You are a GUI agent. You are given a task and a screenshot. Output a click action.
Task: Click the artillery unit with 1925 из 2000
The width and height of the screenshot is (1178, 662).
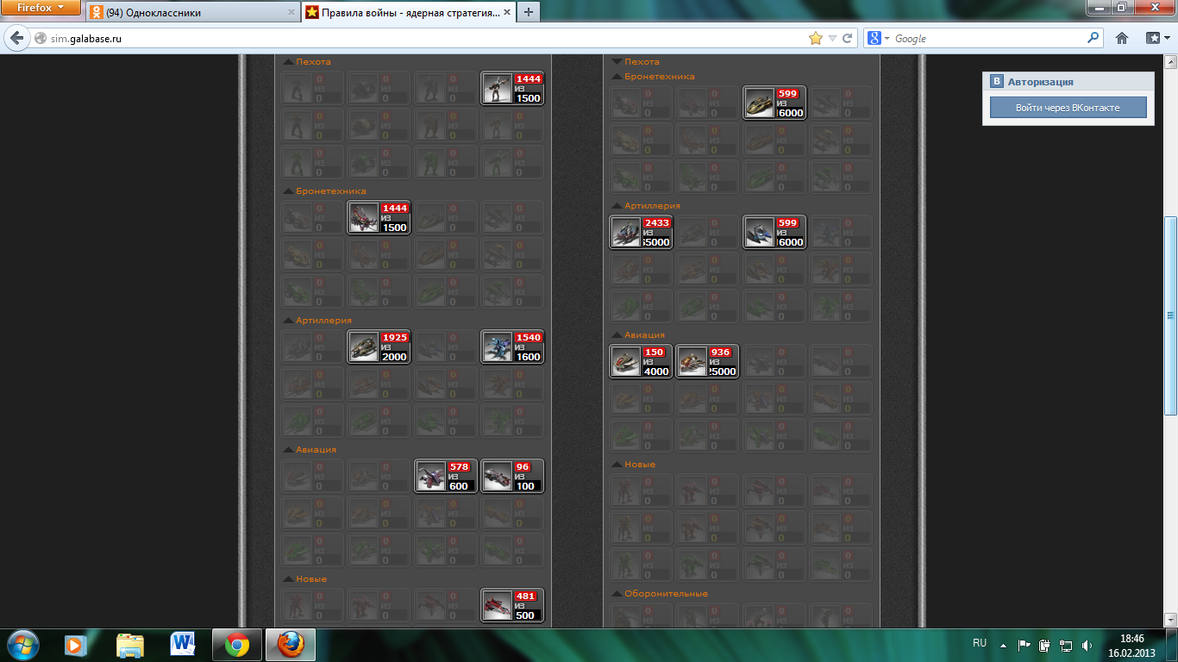pos(379,347)
